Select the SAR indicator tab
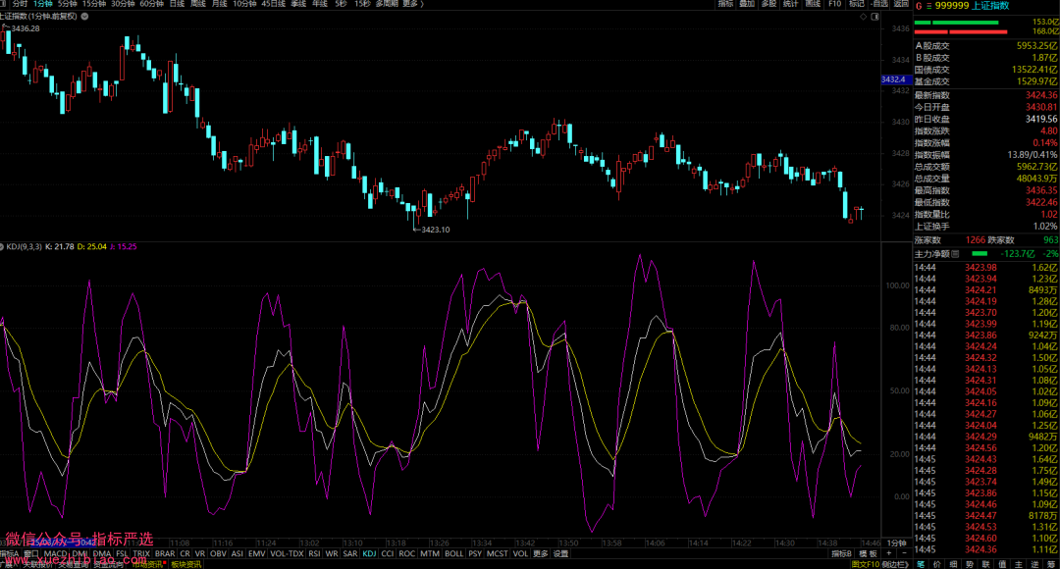1060x569 pixels. [x=350, y=553]
